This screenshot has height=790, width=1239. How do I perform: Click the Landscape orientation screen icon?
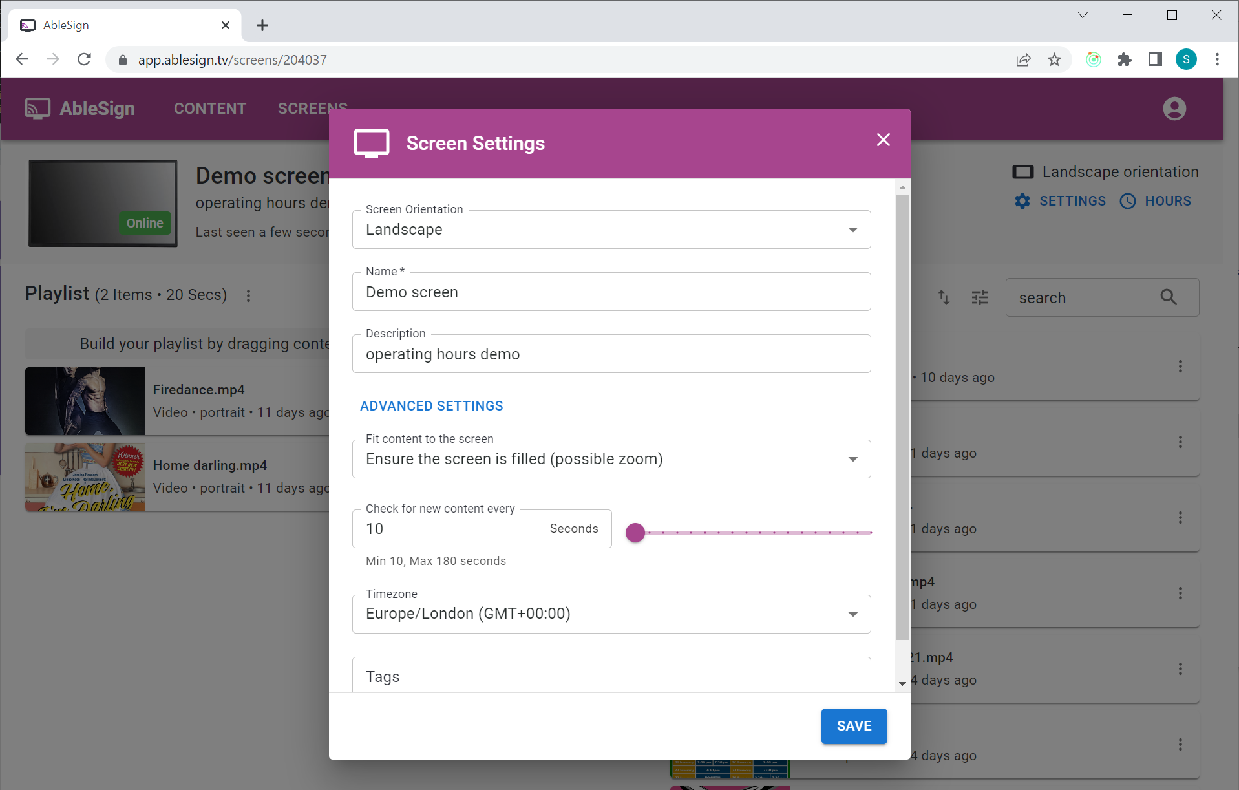[1022, 171]
